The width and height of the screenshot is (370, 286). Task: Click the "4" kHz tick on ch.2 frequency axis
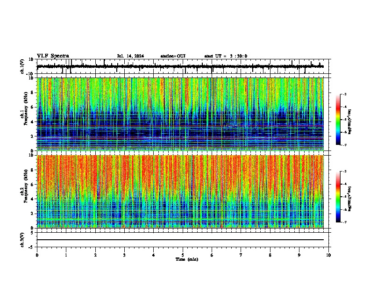(x=32, y=199)
